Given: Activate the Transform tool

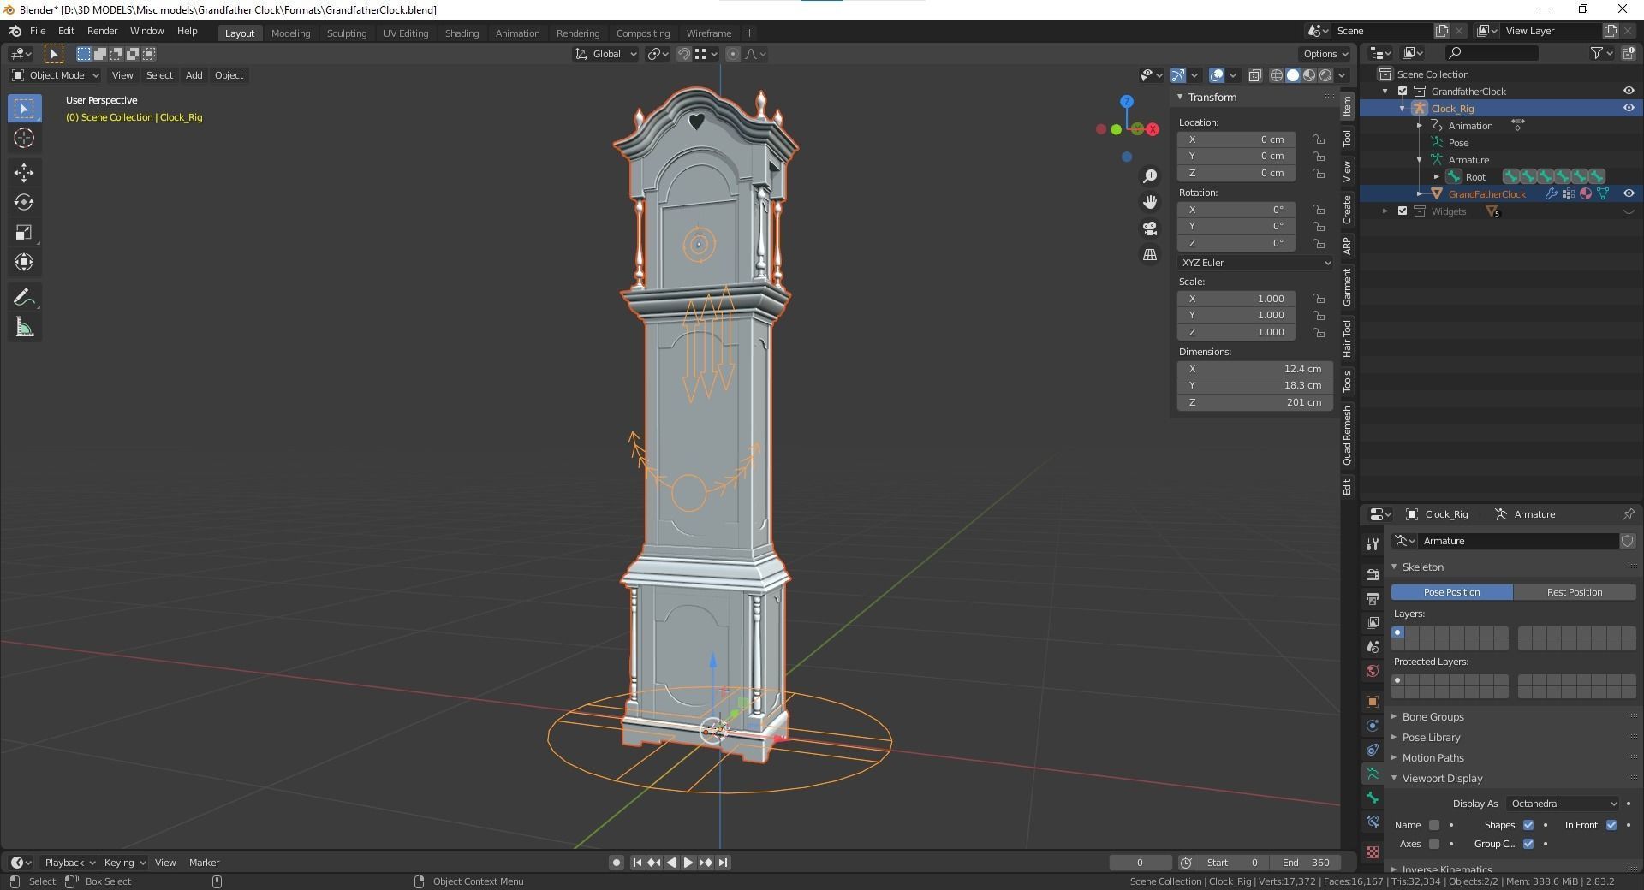Looking at the screenshot, I should point(24,263).
